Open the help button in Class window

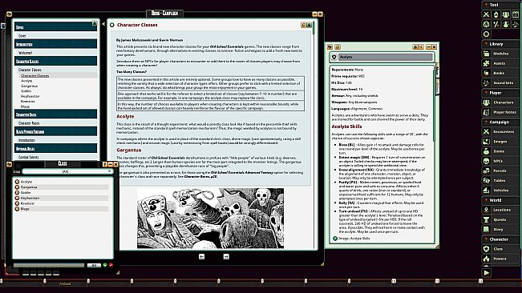104,164
